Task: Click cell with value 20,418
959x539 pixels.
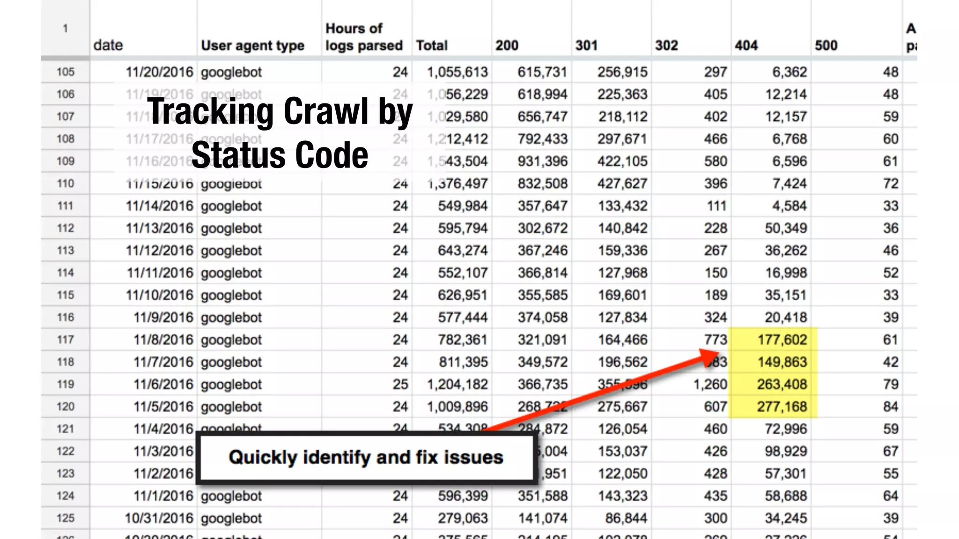Action: (771, 317)
